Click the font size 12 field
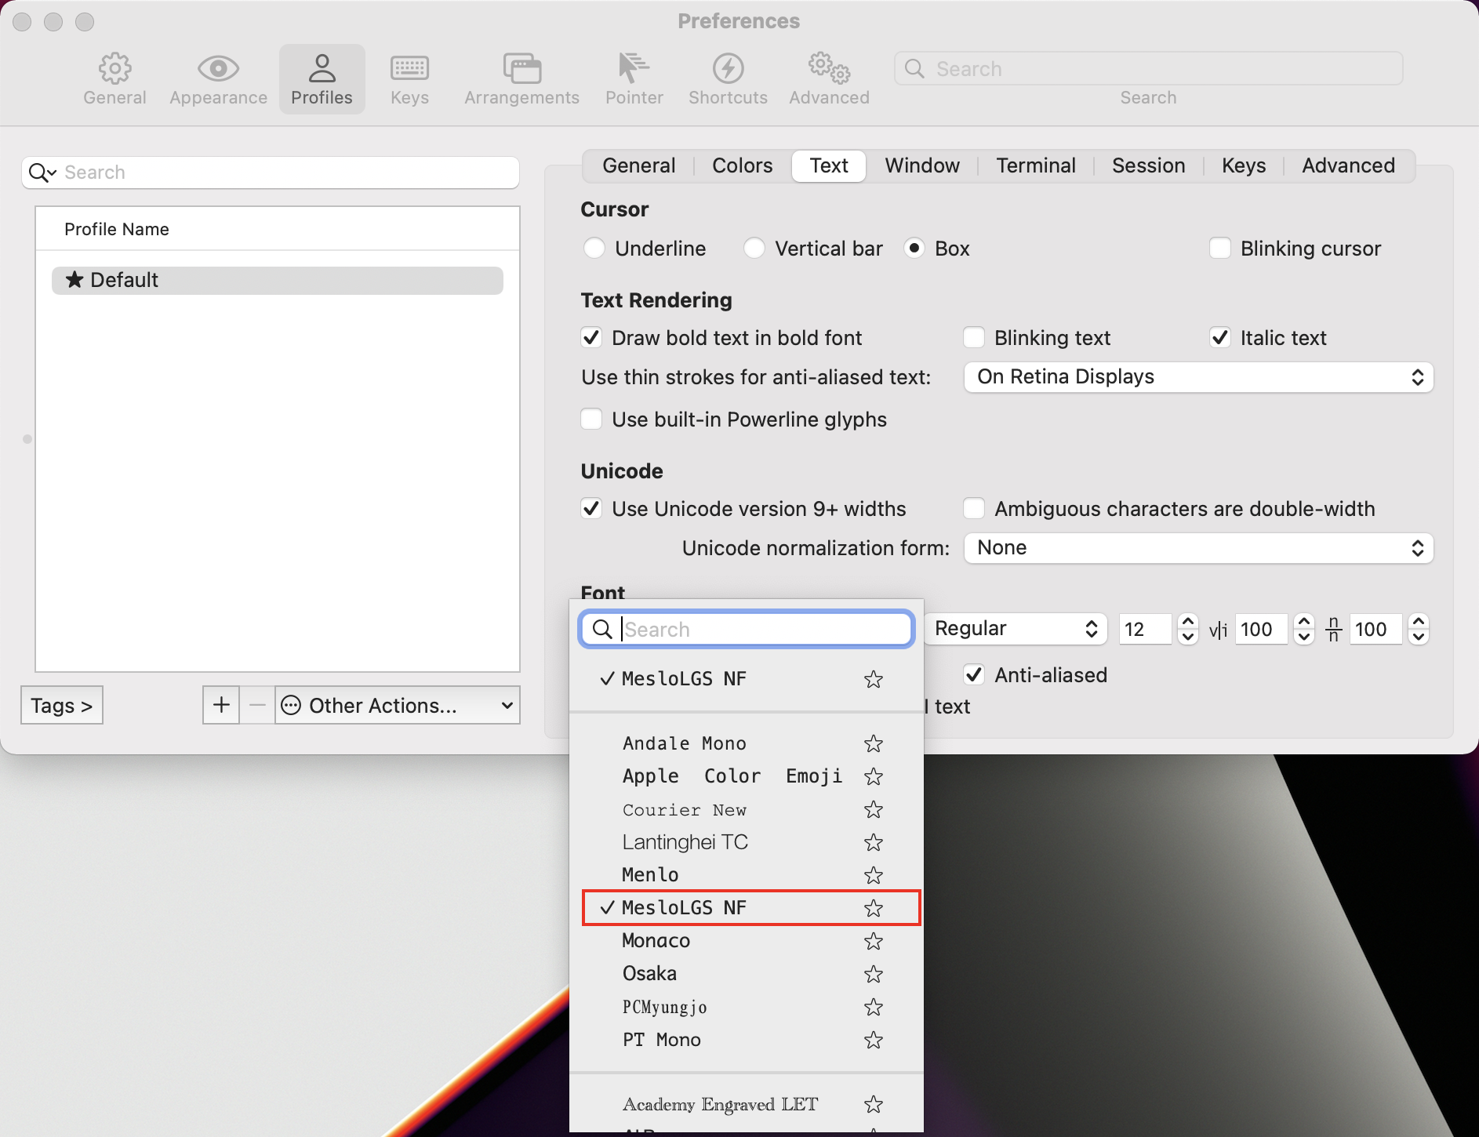 pos(1145,629)
